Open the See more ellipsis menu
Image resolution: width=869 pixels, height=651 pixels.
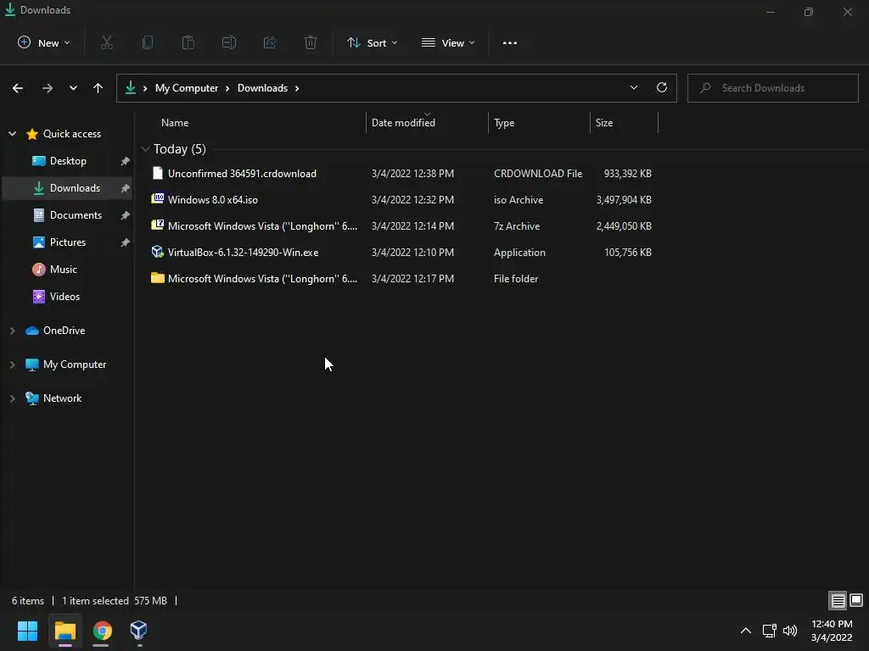tap(510, 43)
